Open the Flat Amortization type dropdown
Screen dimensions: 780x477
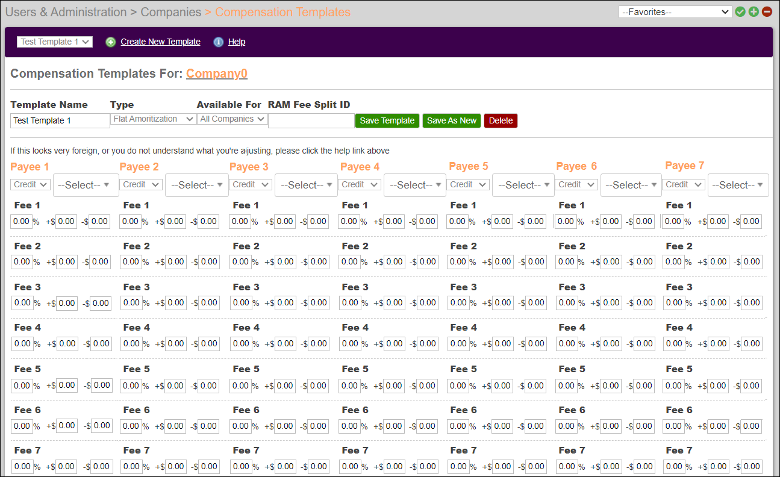153,119
